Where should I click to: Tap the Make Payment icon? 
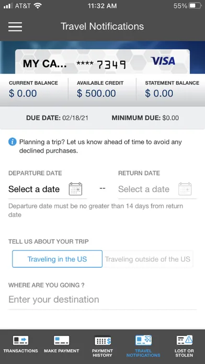point(62,340)
